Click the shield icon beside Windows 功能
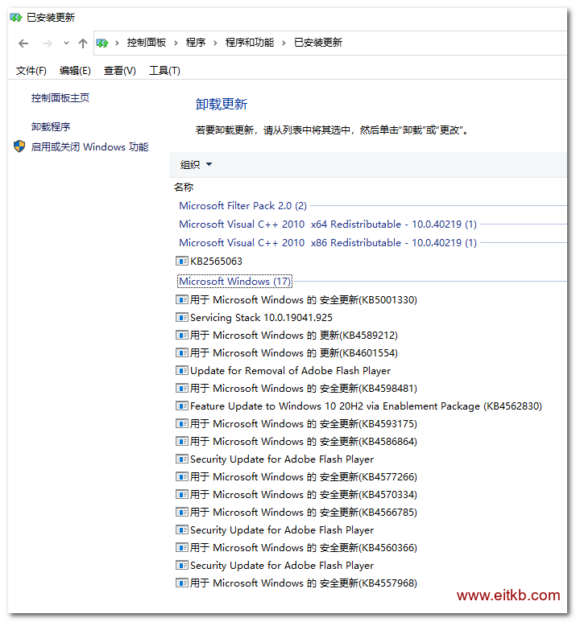Viewport: 576px width, 622px height. tap(19, 146)
